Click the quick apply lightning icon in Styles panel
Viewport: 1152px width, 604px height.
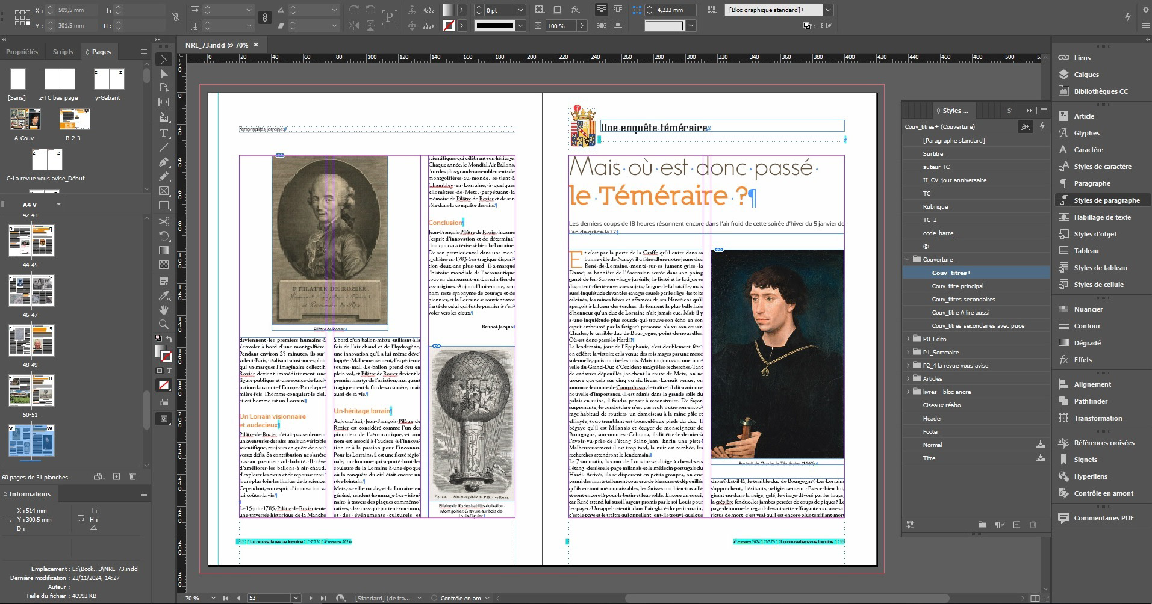click(1042, 126)
